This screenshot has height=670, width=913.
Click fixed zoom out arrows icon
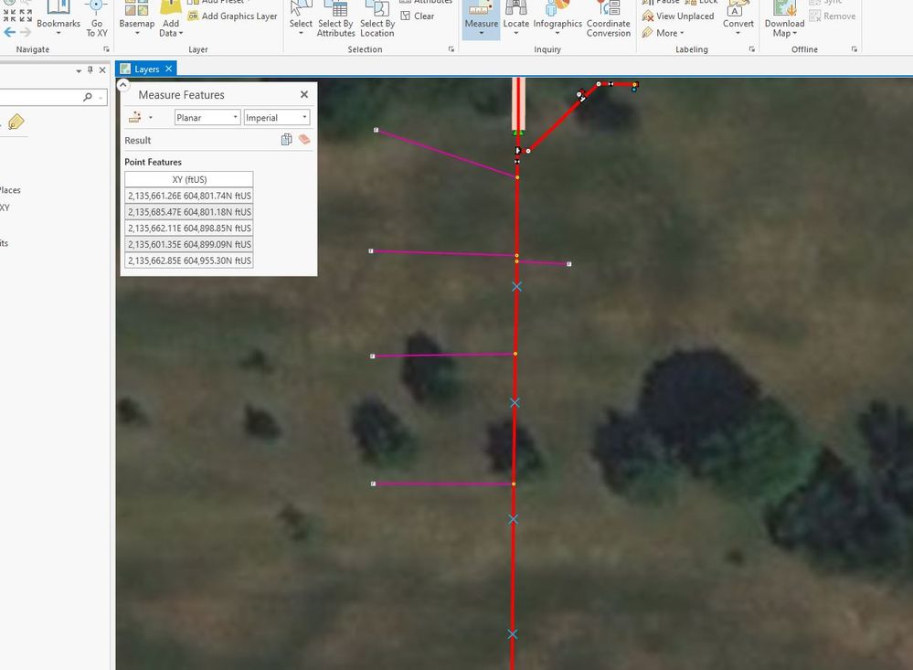pos(25,16)
